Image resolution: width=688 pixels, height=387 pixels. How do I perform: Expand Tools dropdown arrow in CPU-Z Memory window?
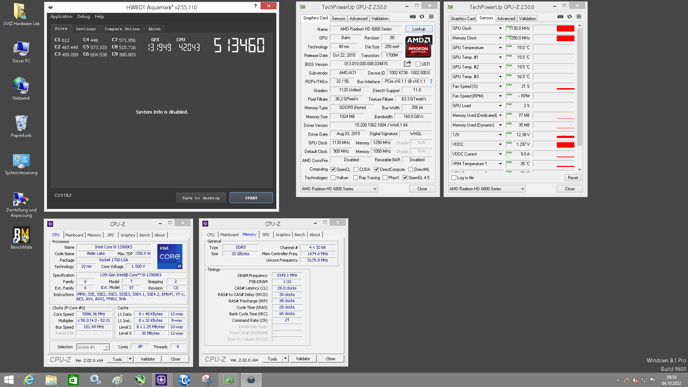tap(286, 359)
